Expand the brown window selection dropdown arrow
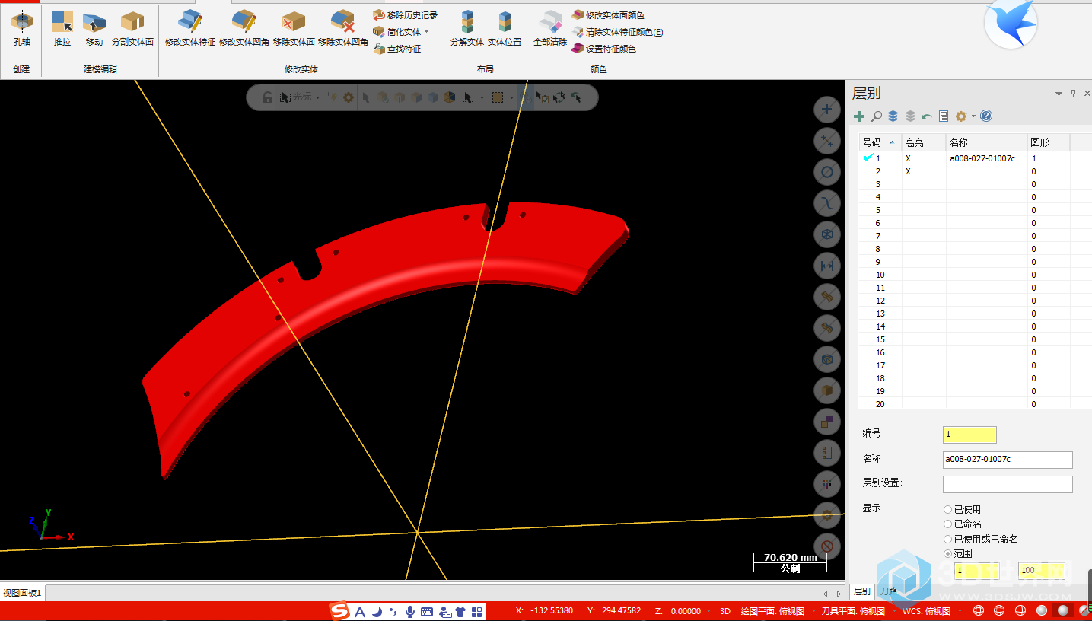The width and height of the screenshot is (1092, 621). tap(511, 97)
